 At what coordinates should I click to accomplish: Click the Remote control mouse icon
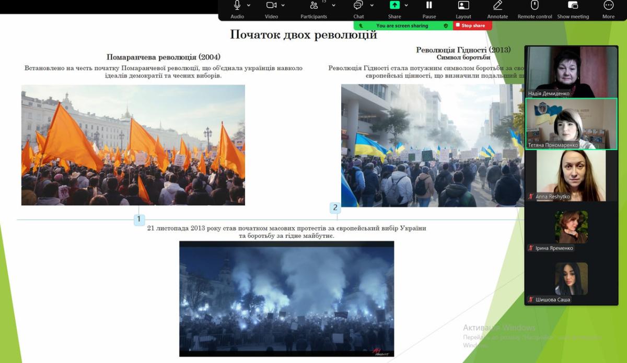pyautogui.click(x=535, y=5)
